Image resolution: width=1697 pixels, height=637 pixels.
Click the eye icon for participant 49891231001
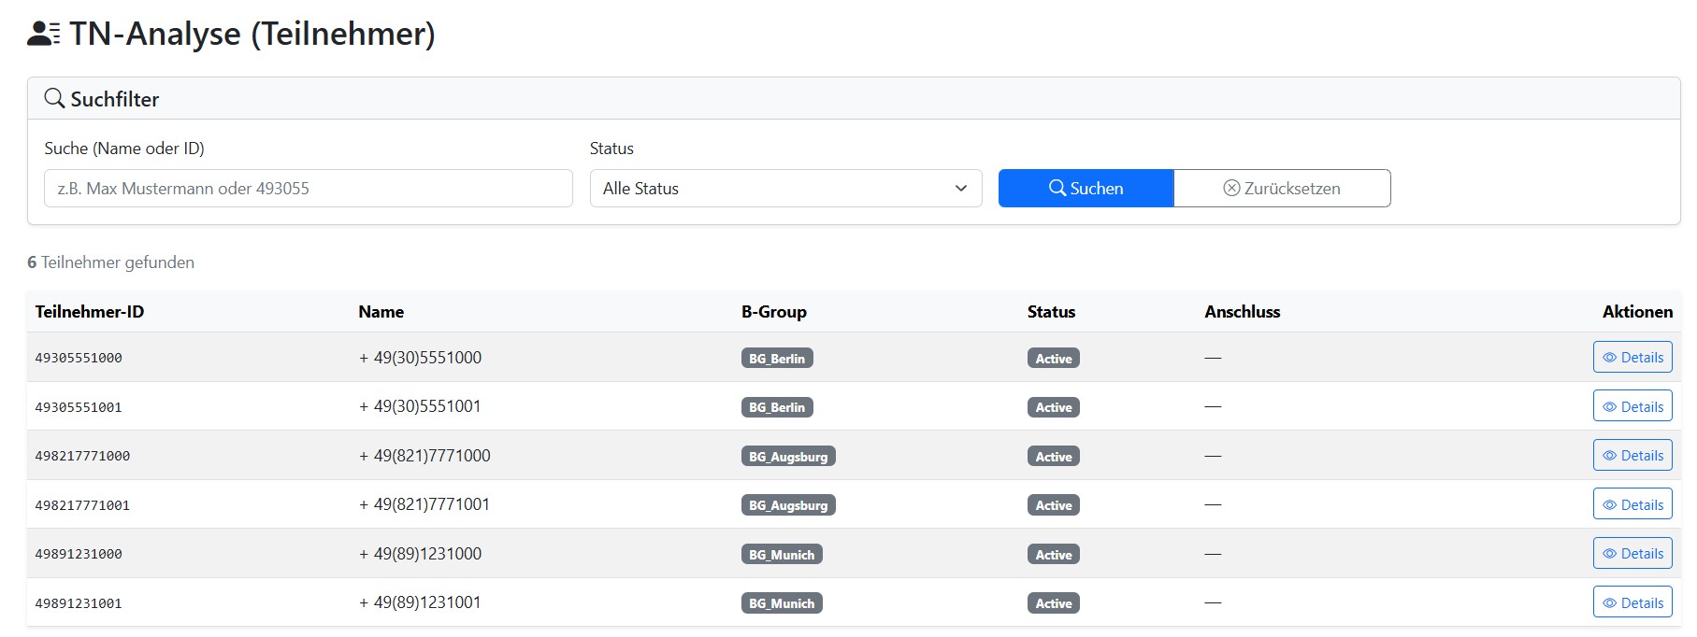(x=1609, y=603)
